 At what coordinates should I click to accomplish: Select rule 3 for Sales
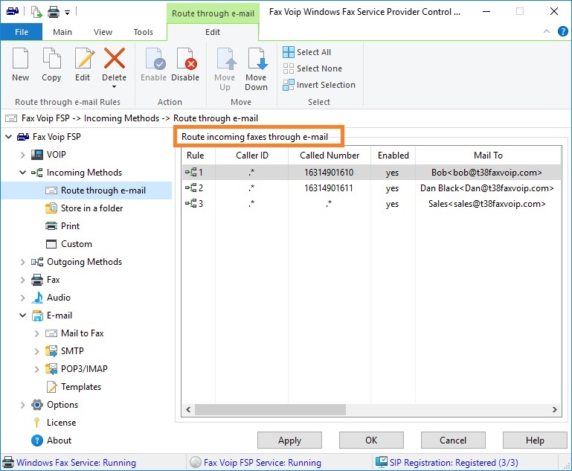click(x=371, y=204)
